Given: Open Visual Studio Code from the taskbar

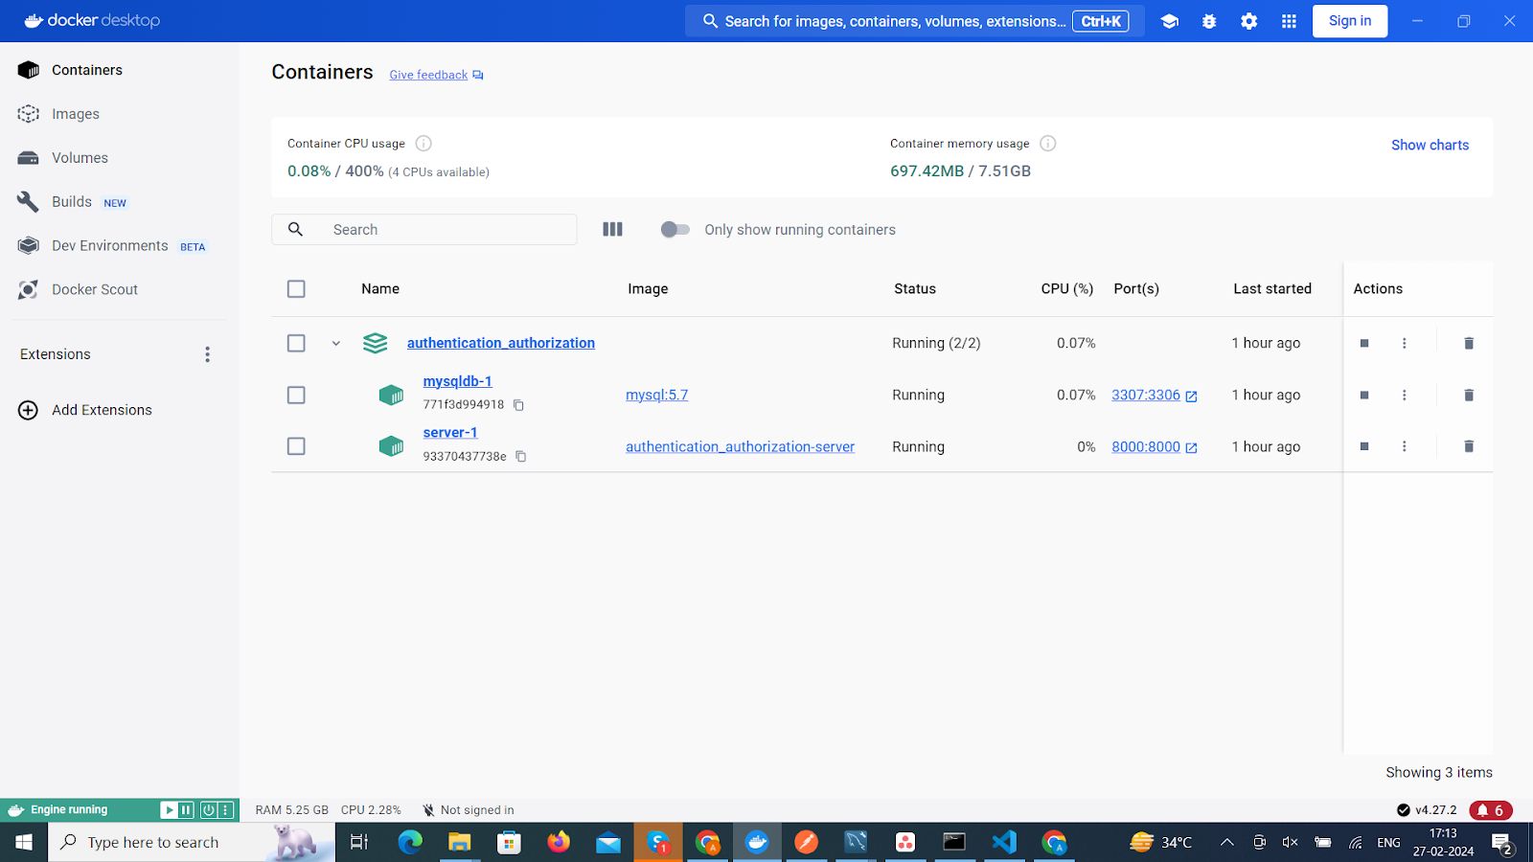Looking at the screenshot, I should (1004, 842).
